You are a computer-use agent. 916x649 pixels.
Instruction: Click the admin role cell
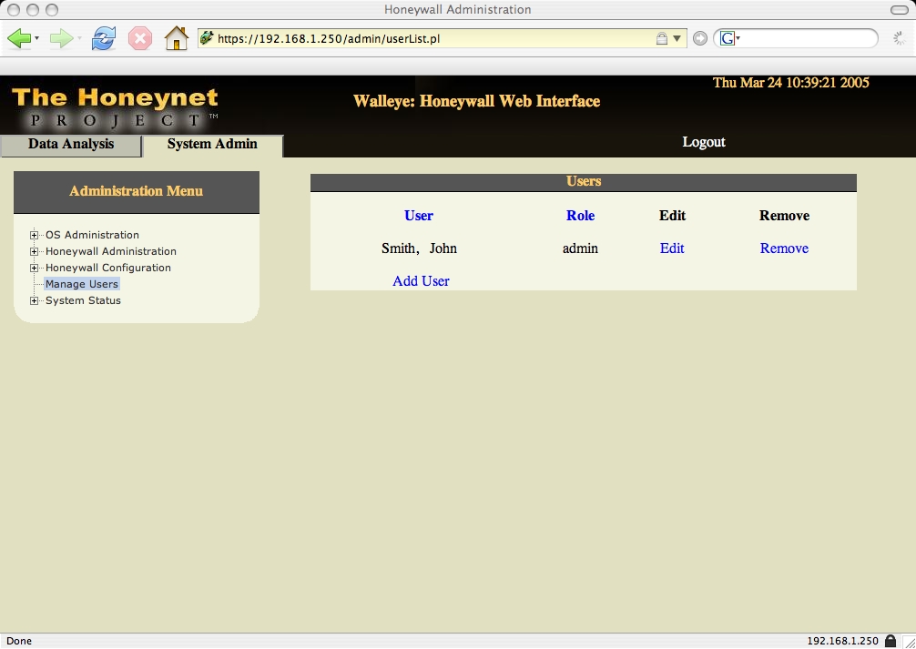pyautogui.click(x=580, y=248)
